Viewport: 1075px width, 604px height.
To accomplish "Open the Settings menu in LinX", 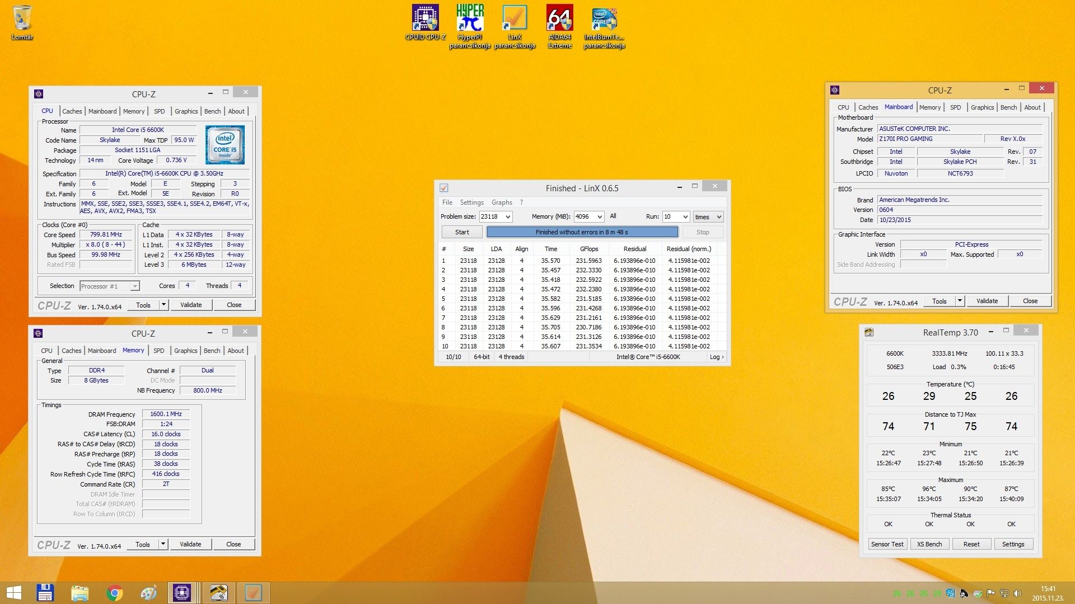I will (471, 202).
